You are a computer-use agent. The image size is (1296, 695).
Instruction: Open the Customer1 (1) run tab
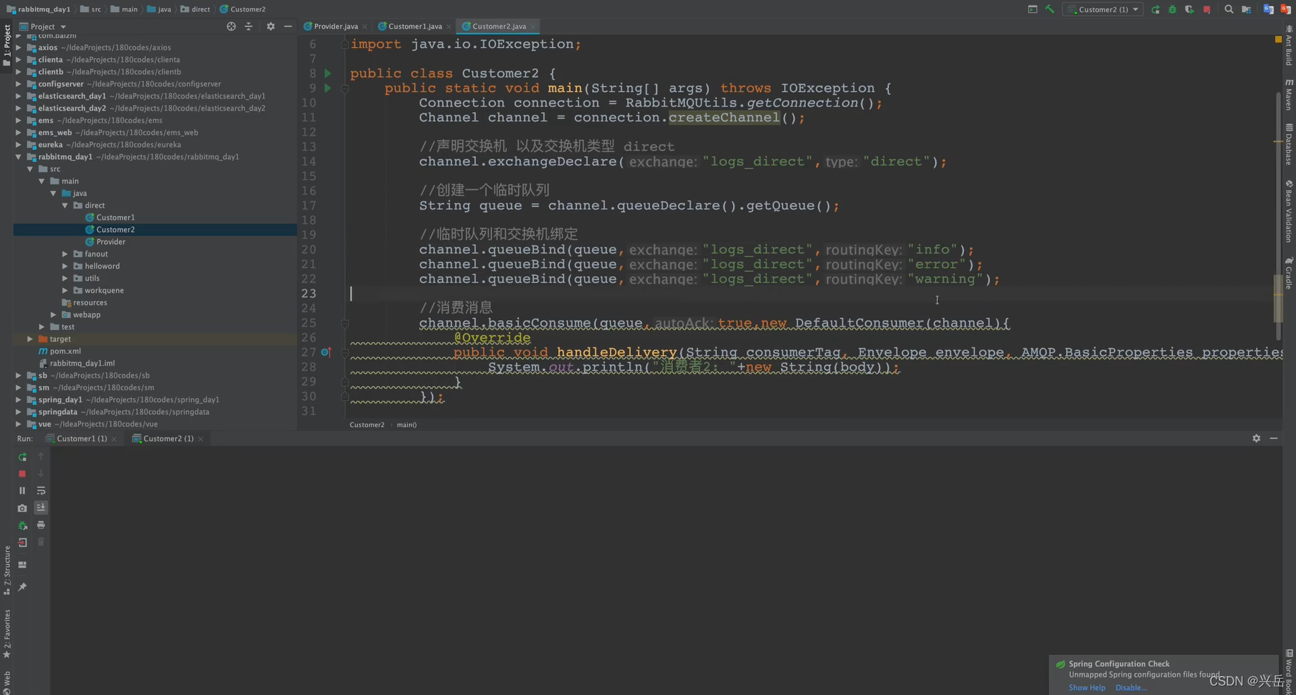click(81, 439)
